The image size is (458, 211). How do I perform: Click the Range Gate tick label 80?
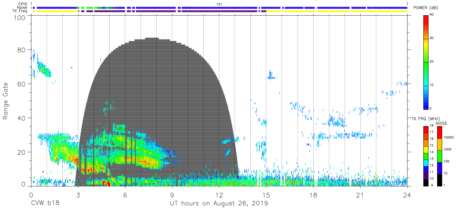coord(22,50)
